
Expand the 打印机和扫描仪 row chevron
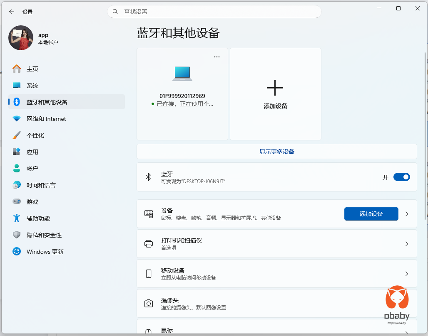tap(407, 244)
